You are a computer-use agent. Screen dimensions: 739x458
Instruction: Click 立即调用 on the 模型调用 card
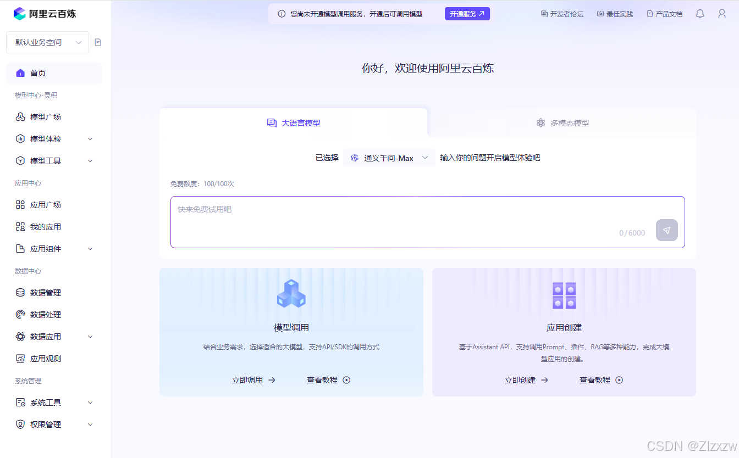(254, 380)
